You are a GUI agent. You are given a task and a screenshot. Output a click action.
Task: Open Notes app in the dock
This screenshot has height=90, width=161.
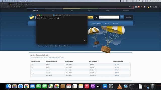pyautogui.click(x=81, y=86)
